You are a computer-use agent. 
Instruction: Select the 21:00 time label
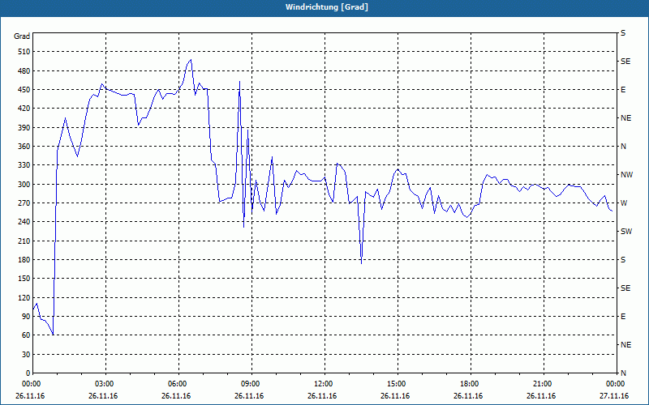point(542,384)
